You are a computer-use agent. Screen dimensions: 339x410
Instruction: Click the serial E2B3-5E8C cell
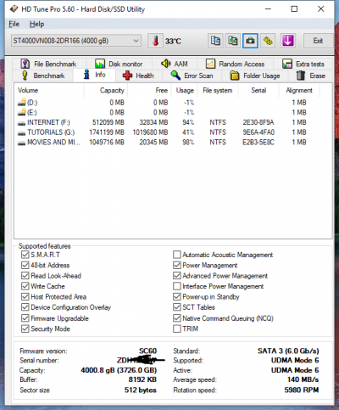(x=258, y=142)
